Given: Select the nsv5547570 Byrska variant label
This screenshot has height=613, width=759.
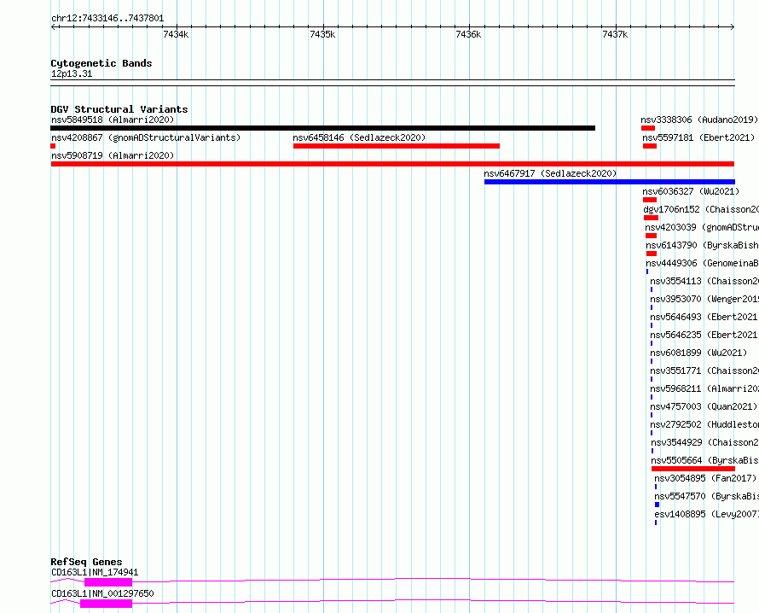Looking at the screenshot, I should coord(706,496).
